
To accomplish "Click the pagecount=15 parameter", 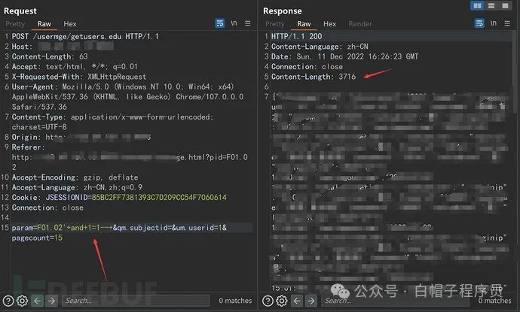I will pyautogui.click(x=37, y=238).
